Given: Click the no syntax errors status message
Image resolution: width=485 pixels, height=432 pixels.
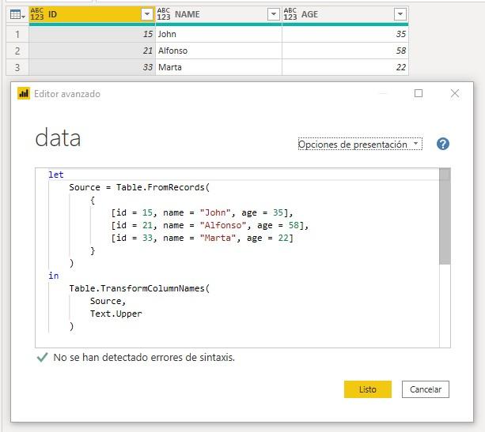Looking at the screenshot, I should pyautogui.click(x=144, y=357).
